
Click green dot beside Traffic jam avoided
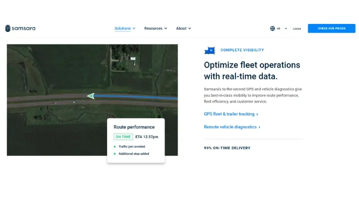click(114, 147)
